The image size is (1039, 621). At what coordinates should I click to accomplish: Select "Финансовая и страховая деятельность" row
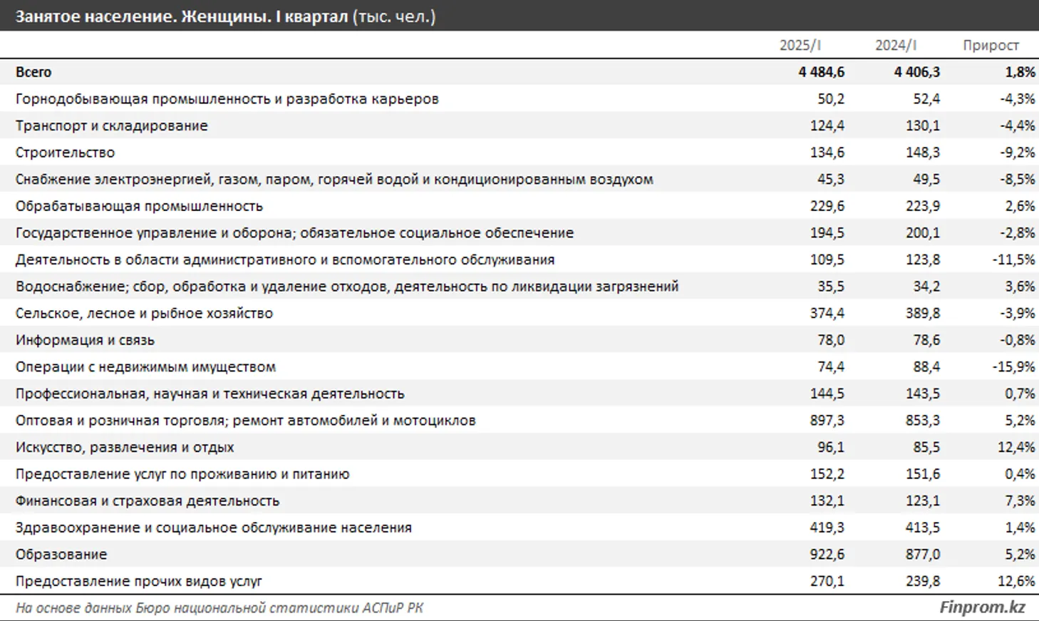coord(148,501)
